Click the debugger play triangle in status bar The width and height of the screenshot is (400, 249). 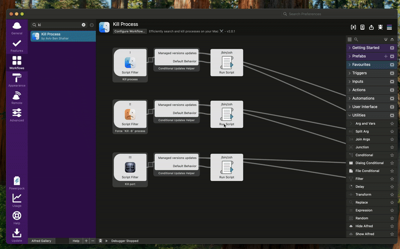pos(106,241)
